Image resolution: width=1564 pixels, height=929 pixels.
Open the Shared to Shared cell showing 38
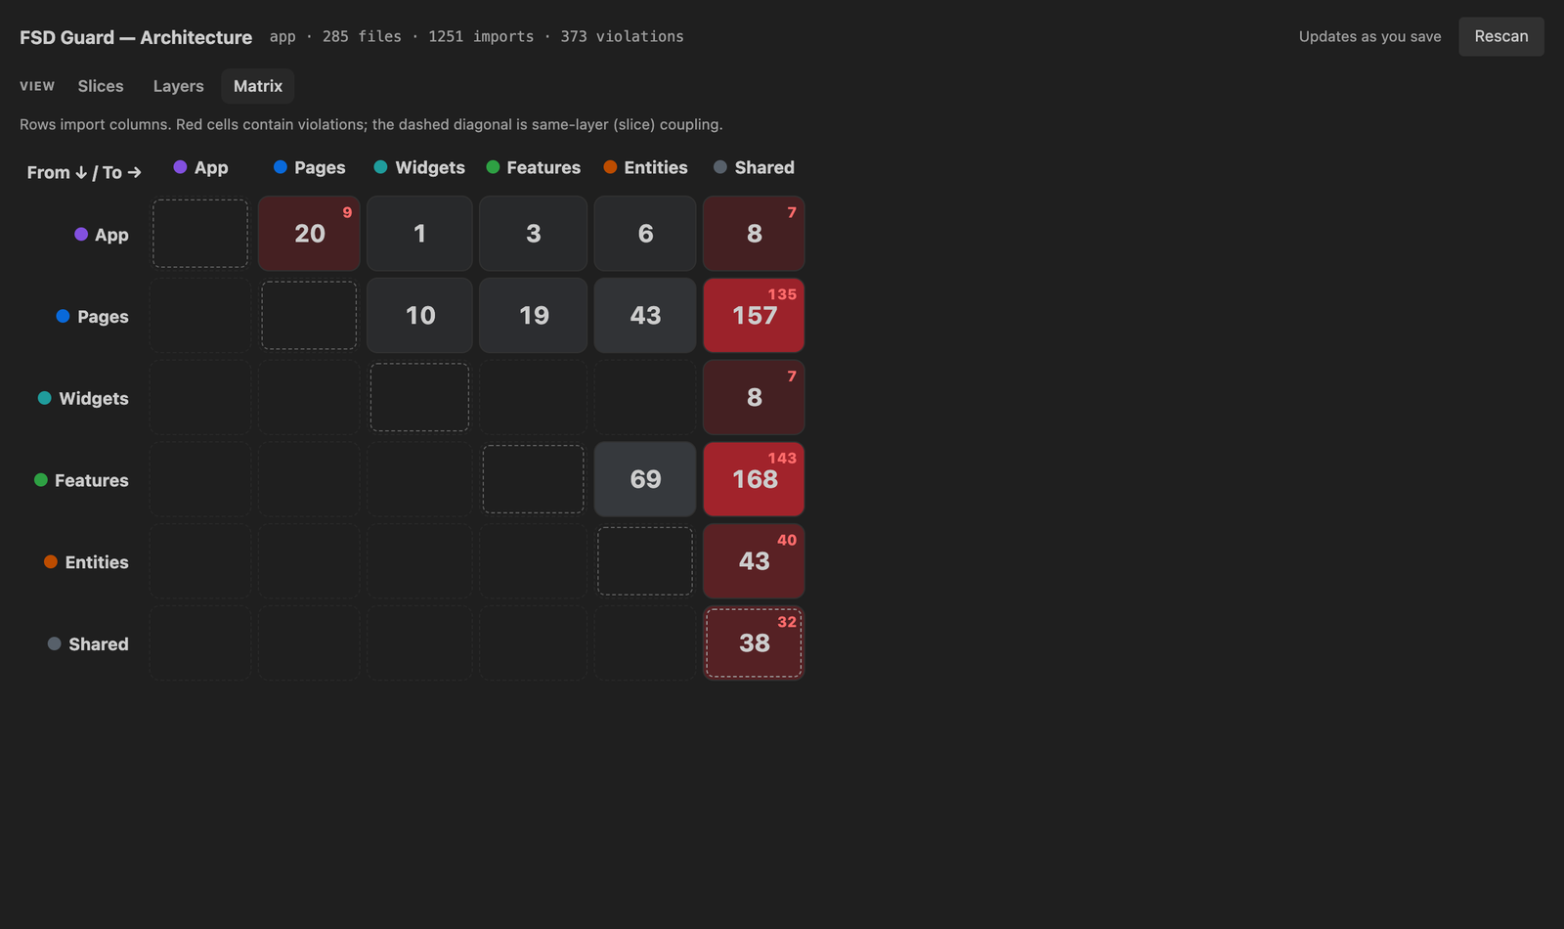(x=754, y=643)
